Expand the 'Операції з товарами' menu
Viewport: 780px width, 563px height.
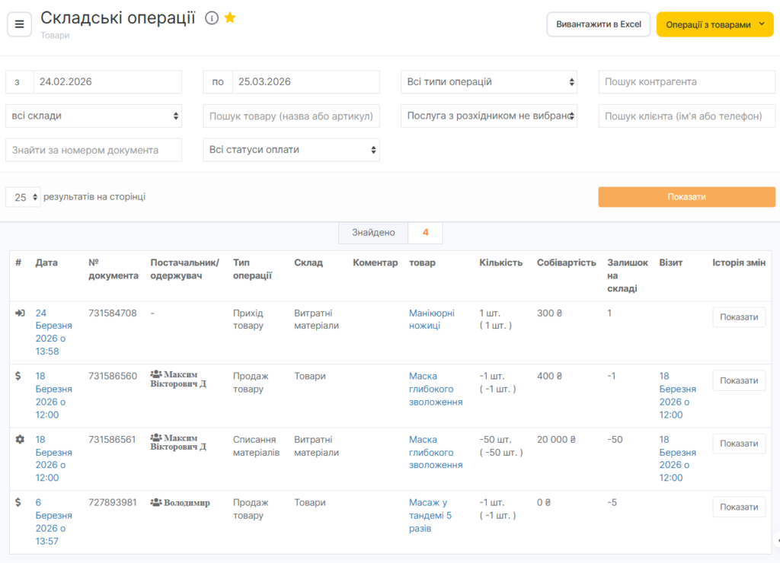(714, 24)
